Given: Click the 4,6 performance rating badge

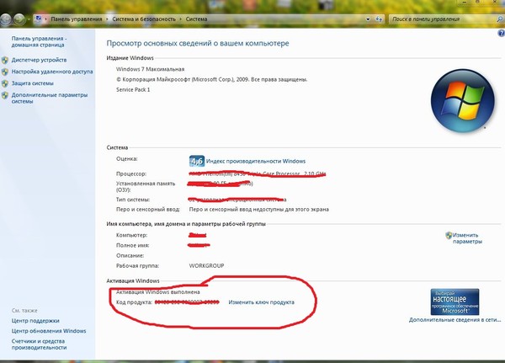Looking at the screenshot, I should pos(197,161).
